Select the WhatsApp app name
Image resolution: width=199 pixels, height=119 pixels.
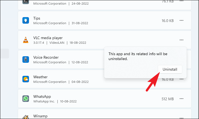tap(42, 96)
